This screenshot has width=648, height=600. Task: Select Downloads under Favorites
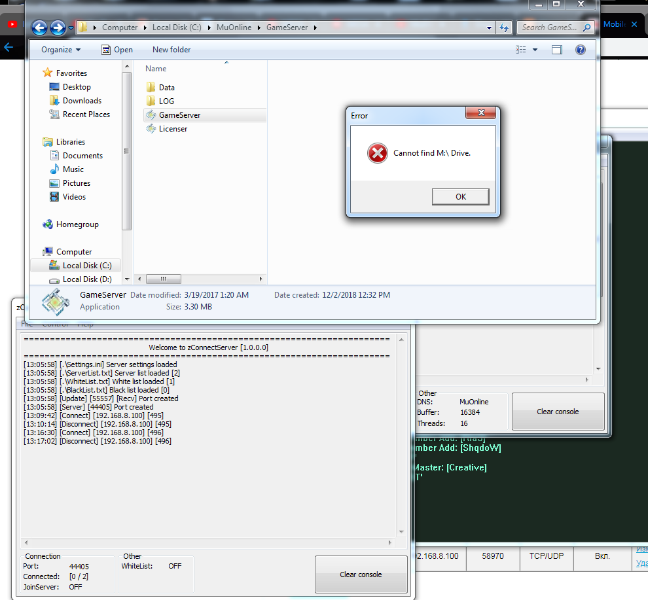(x=75, y=100)
